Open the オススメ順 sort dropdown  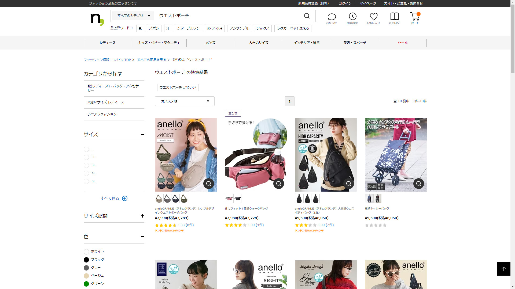(x=185, y=101)
